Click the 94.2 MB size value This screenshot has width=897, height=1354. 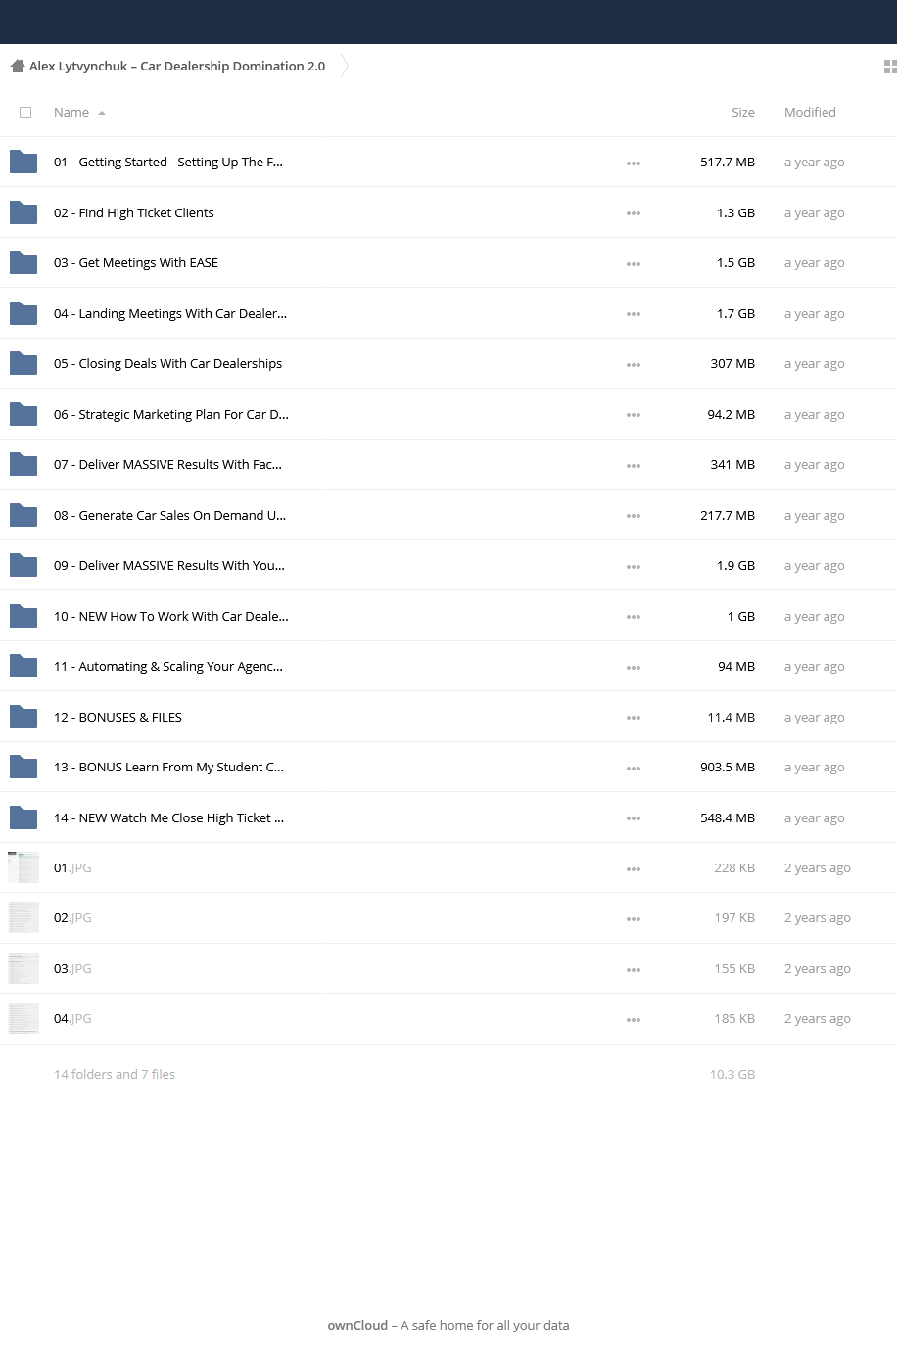click(732, 415)
